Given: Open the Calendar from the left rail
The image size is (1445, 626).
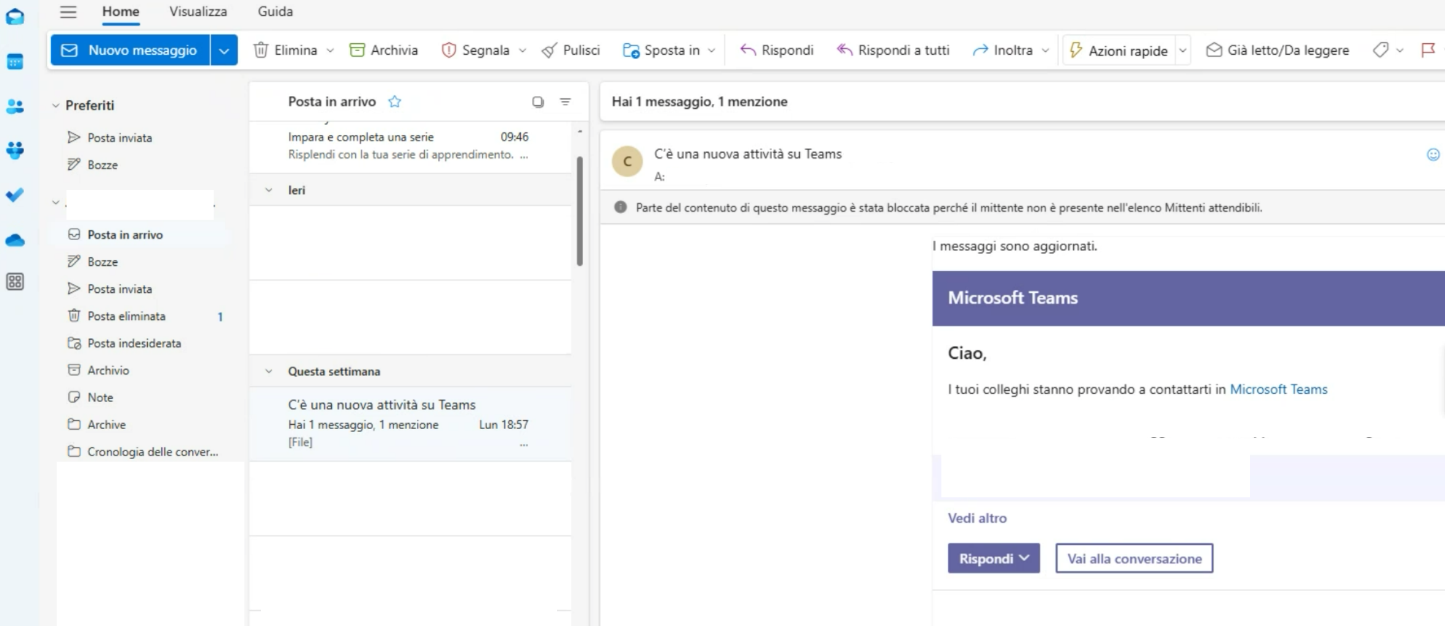Looking at the screenshot, I should pos(15,61).
